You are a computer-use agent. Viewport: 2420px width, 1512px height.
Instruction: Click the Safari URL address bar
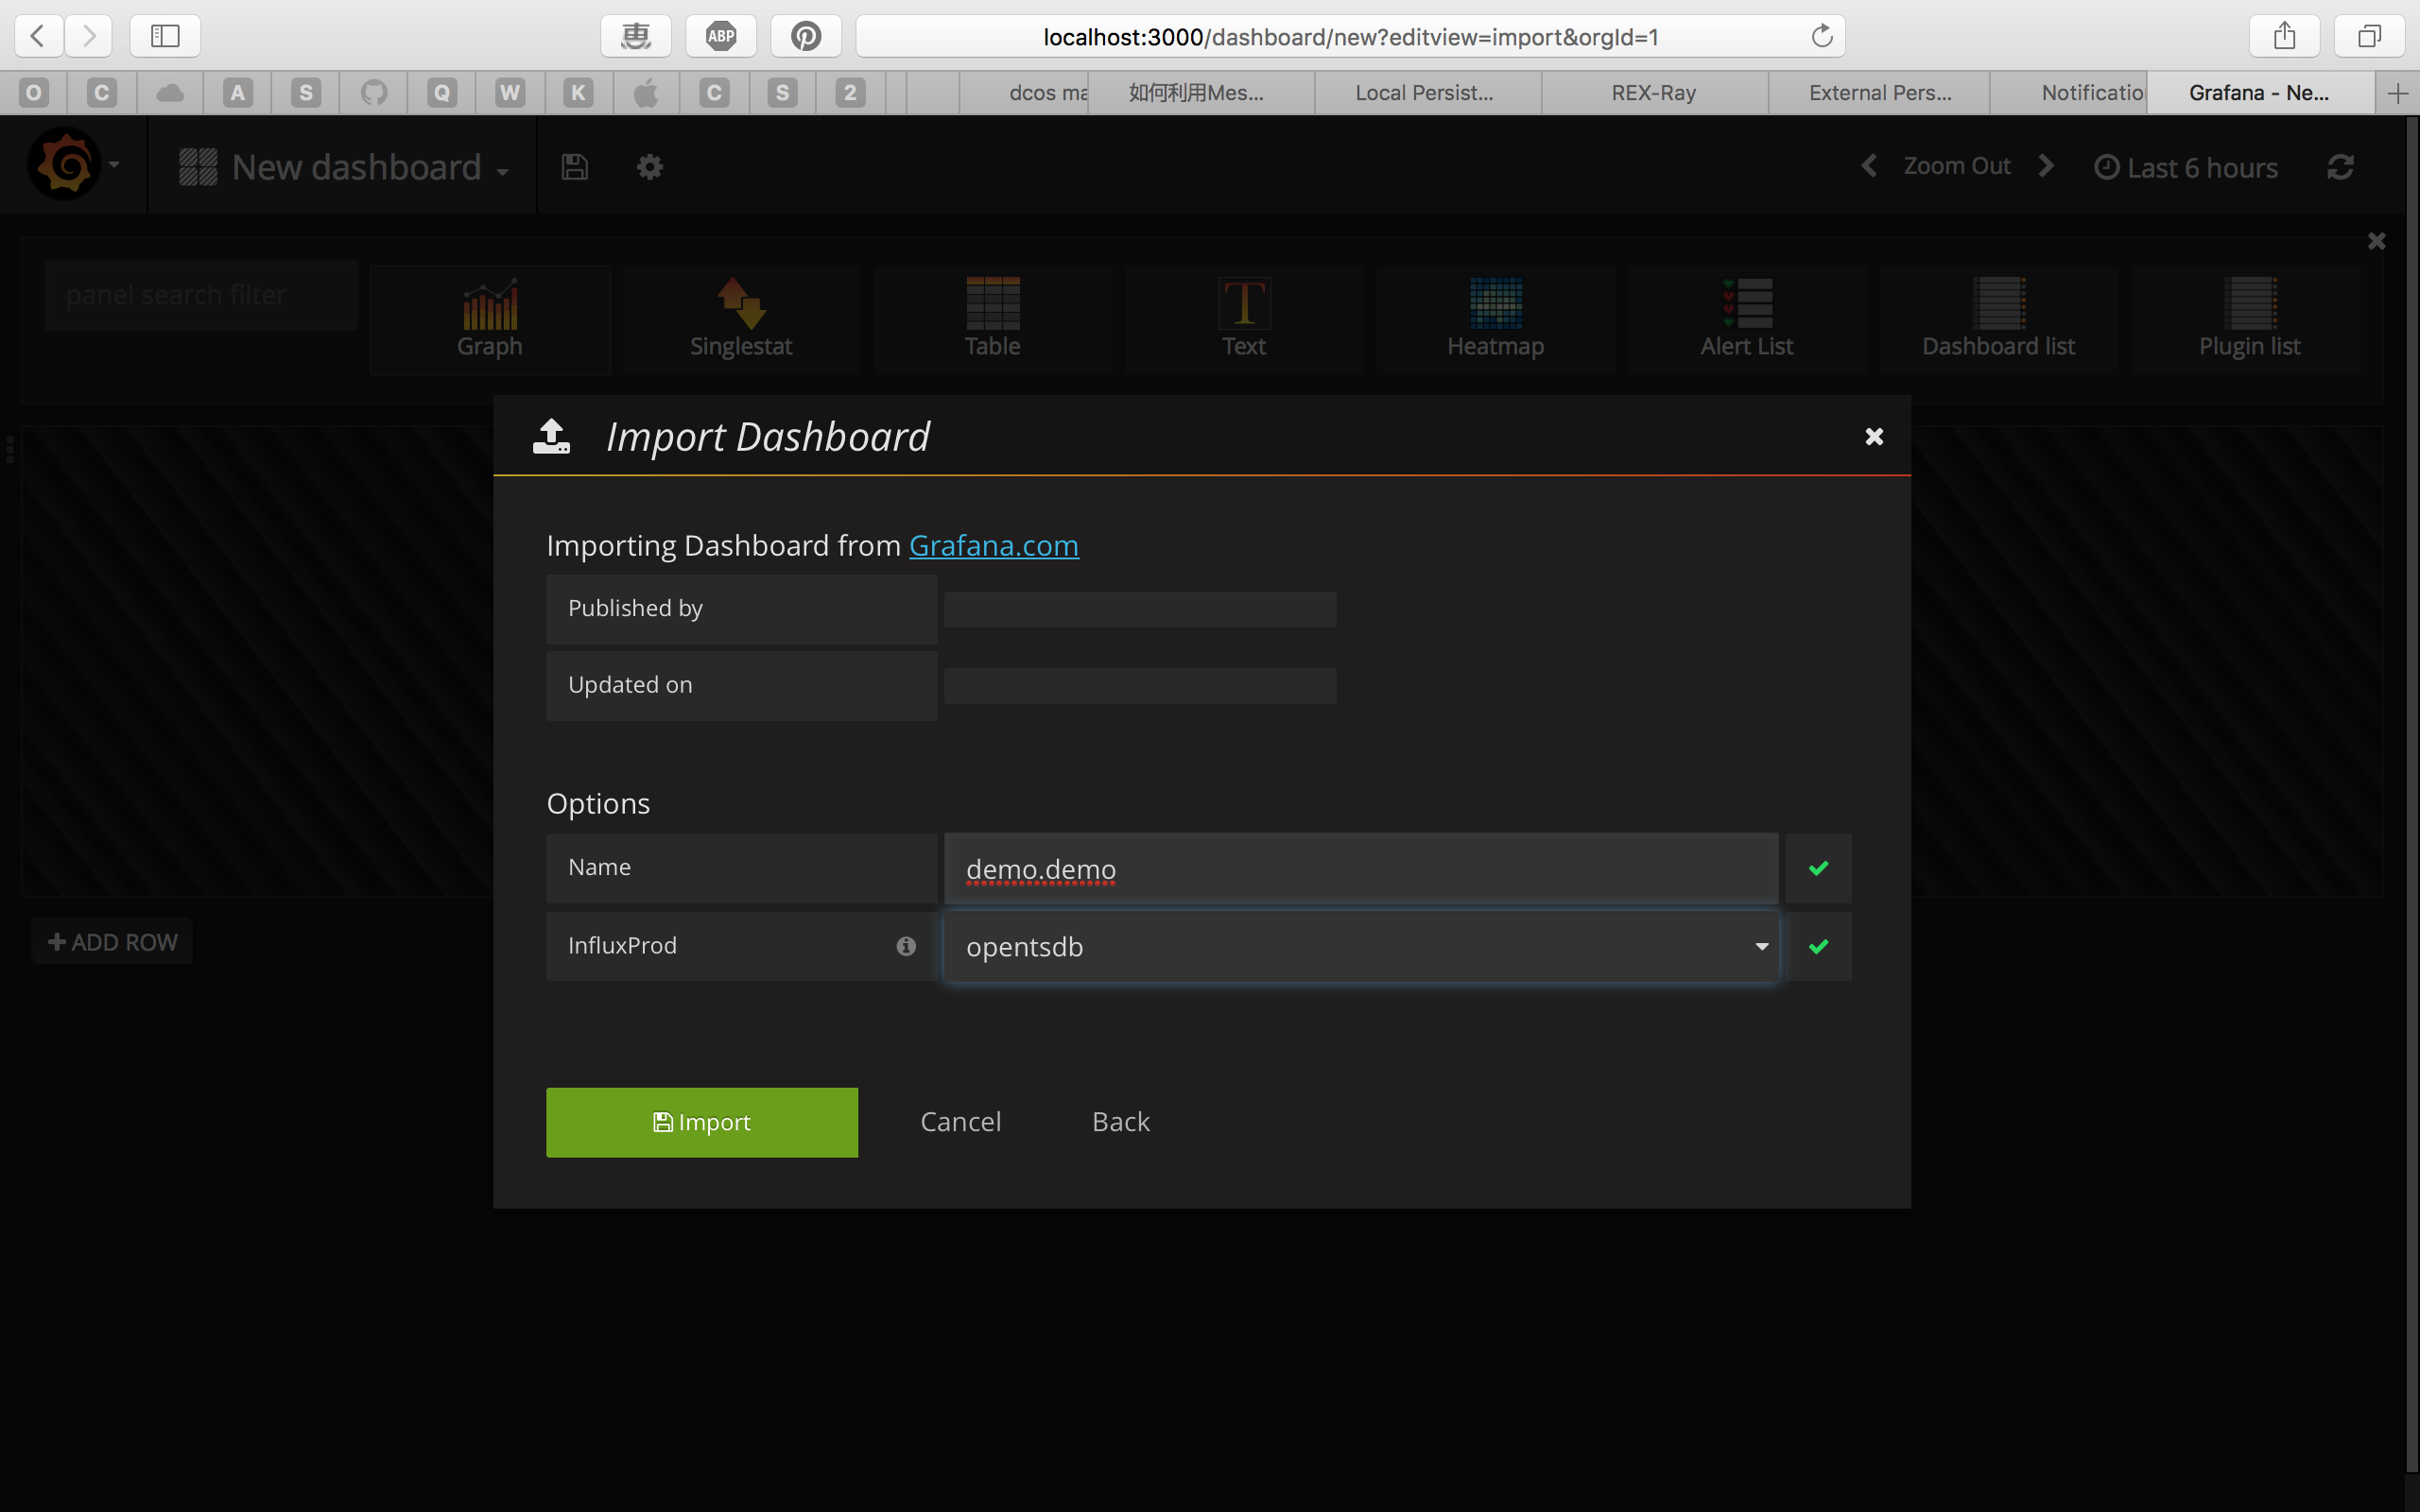pos(1350,36)
